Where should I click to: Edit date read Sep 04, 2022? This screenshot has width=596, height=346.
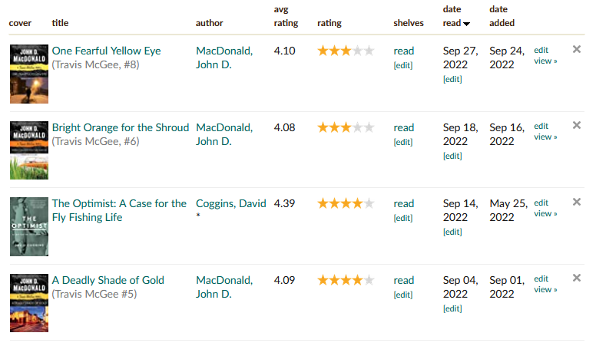point(452,308)
